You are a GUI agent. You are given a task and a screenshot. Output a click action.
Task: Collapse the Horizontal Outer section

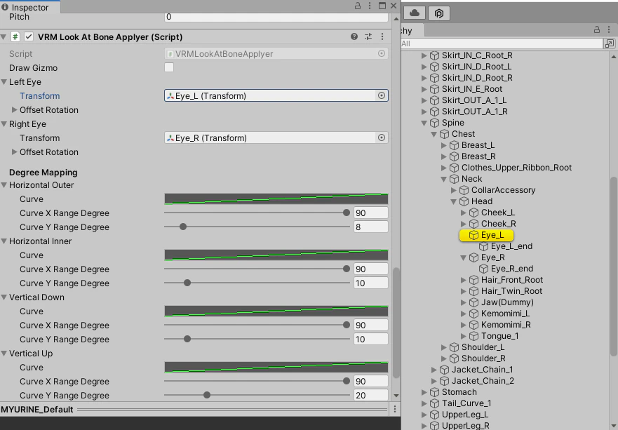point(4,185)
